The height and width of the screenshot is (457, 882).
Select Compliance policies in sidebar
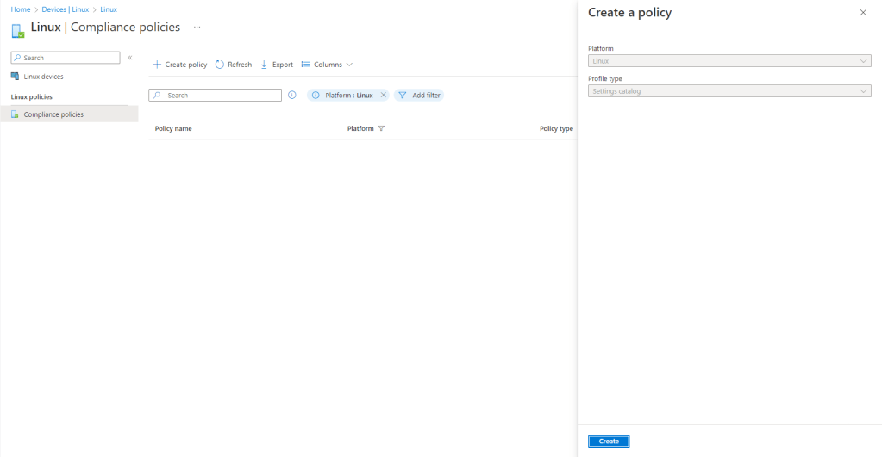click(53, 114)
